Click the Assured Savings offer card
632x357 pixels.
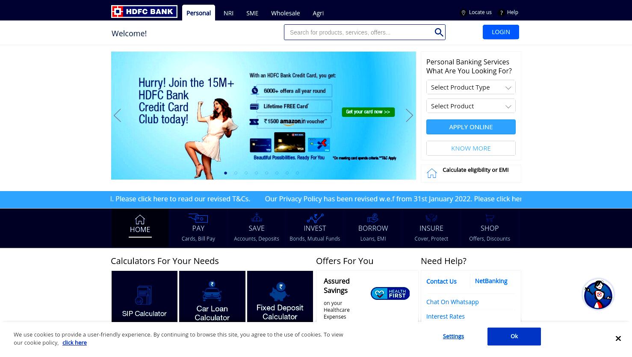[x=367, y=296]
